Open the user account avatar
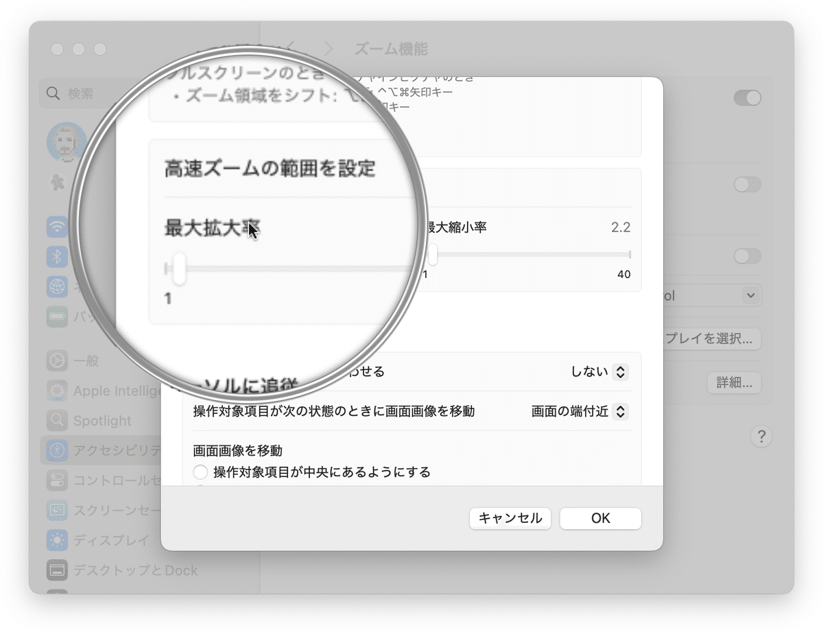The height and width of the screenshot is (632, 823). click(66, 143)
